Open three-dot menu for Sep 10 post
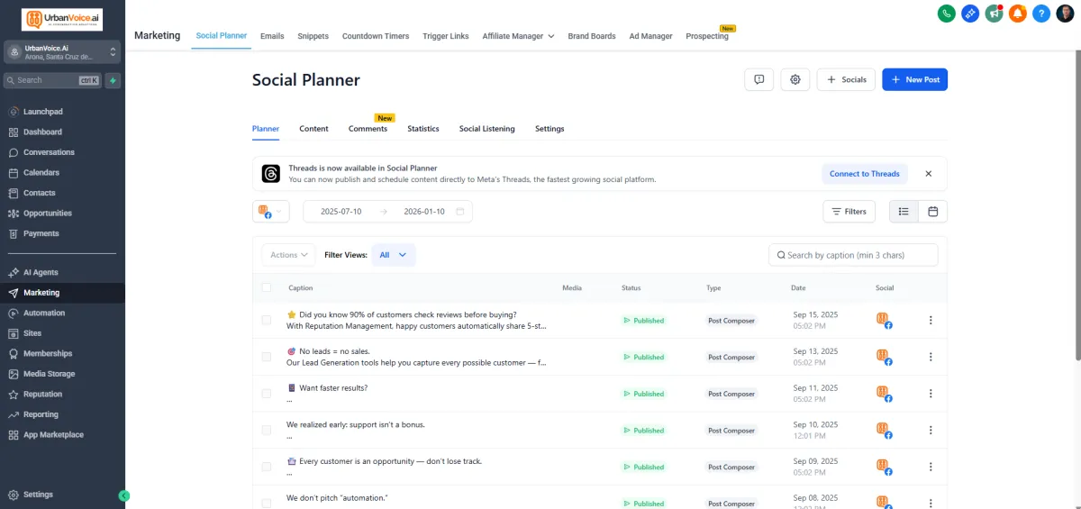 point(931,430)
